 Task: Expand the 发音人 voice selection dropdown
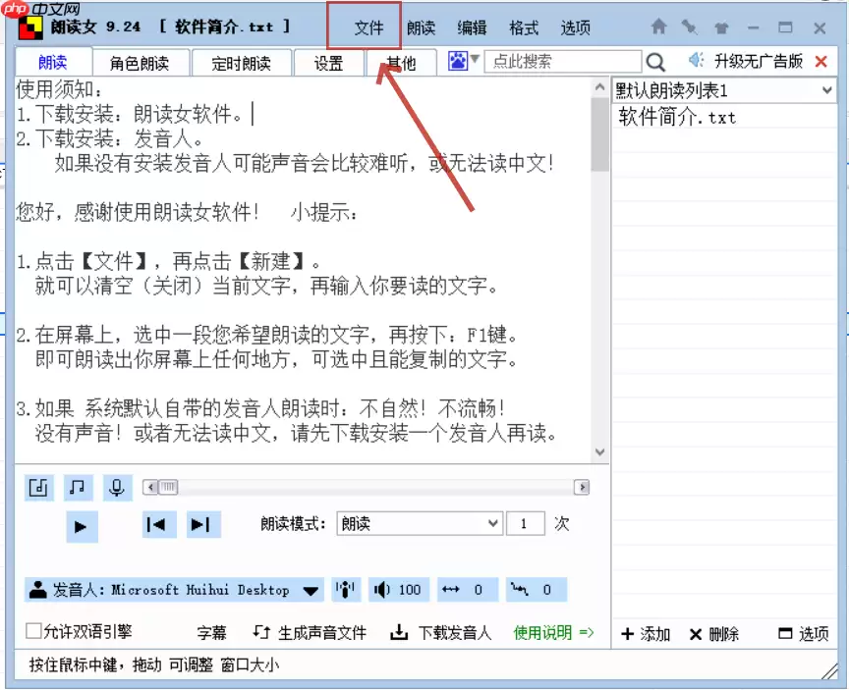click(x=311, y=589)
